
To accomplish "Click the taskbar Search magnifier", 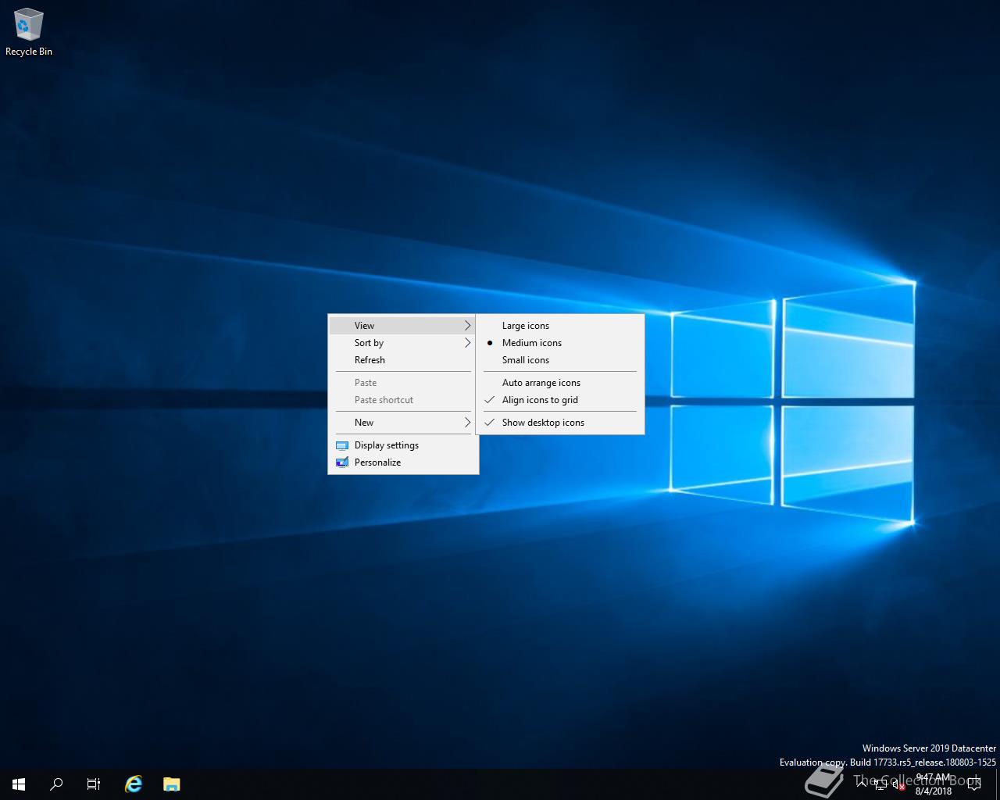I will 56,784.
